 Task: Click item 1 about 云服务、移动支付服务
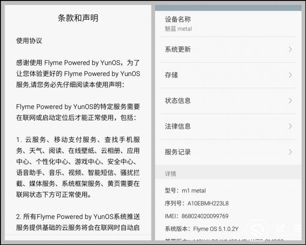pyautogui.click(x=78, y=167)
